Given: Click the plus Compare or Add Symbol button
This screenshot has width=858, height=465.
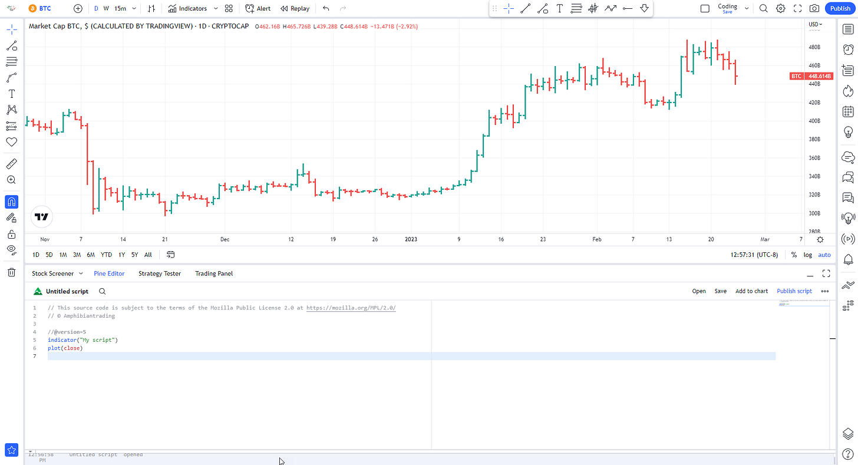Looking at the screenshot, I should (x=78, y=8).
